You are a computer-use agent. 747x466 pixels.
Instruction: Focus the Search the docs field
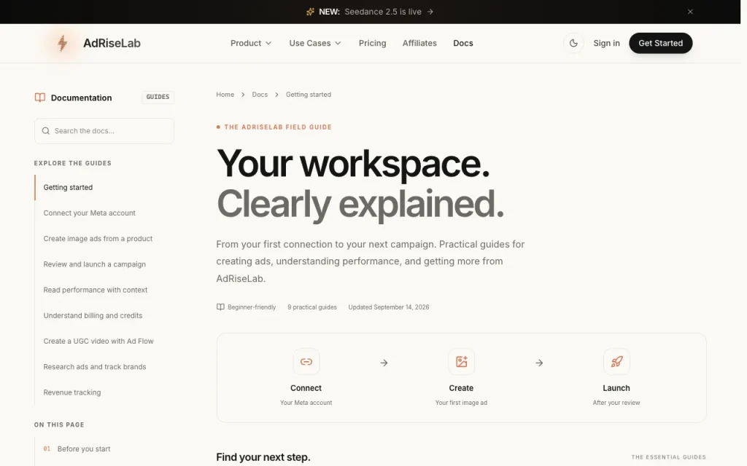tap(104, 131)
